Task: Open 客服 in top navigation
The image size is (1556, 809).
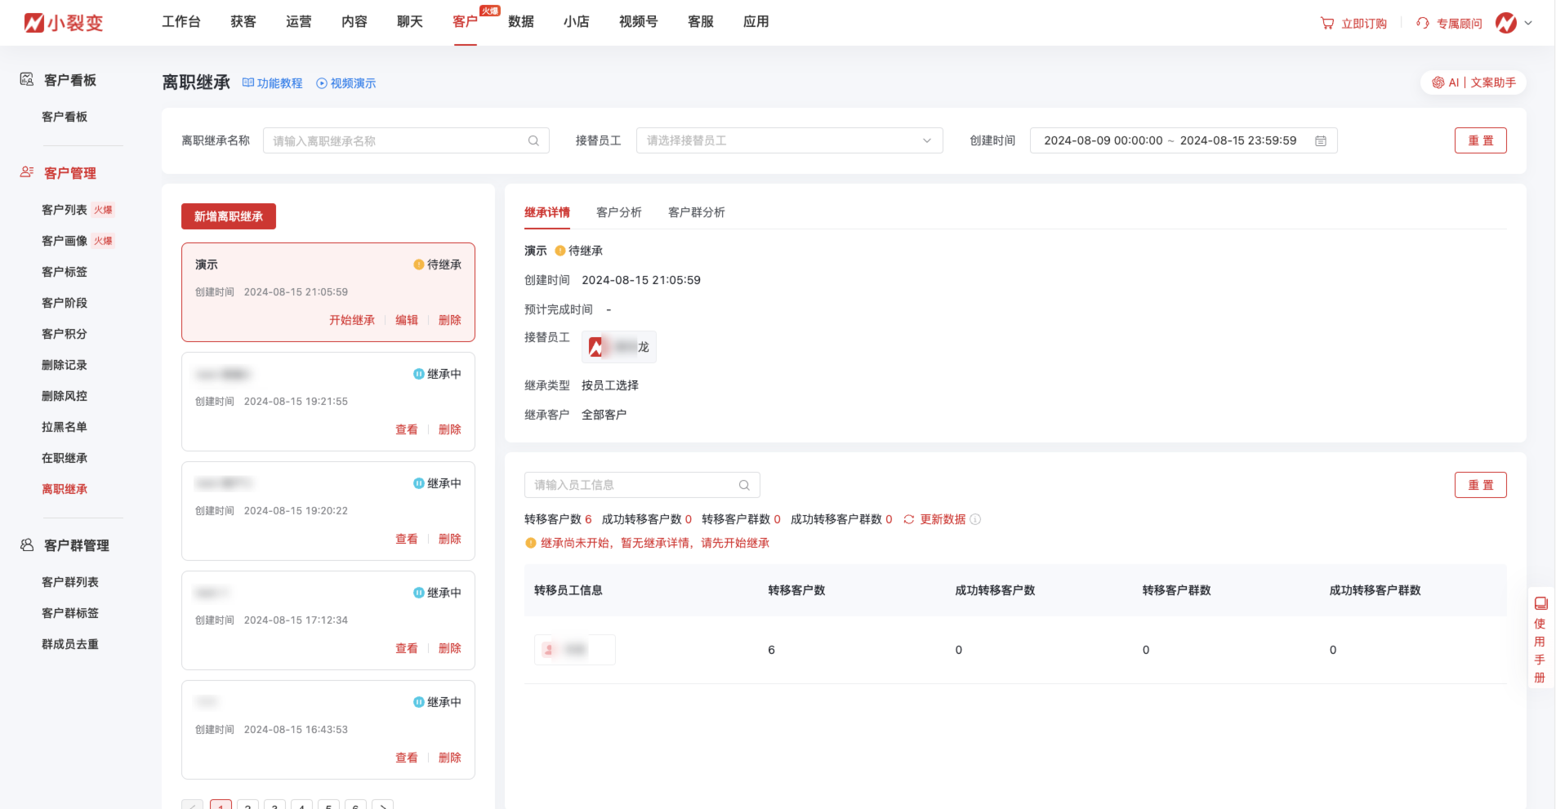Action: [x=701, y=22]
